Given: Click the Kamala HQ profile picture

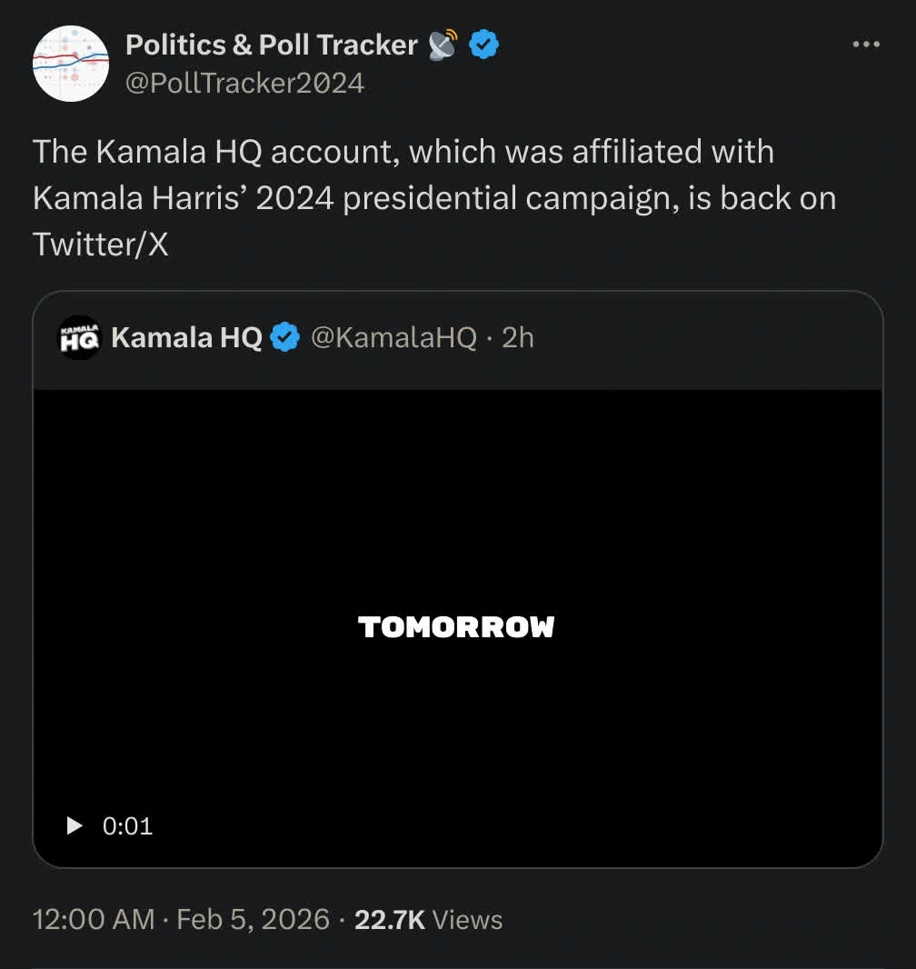Looking at the screenshot, I should 78,337.
